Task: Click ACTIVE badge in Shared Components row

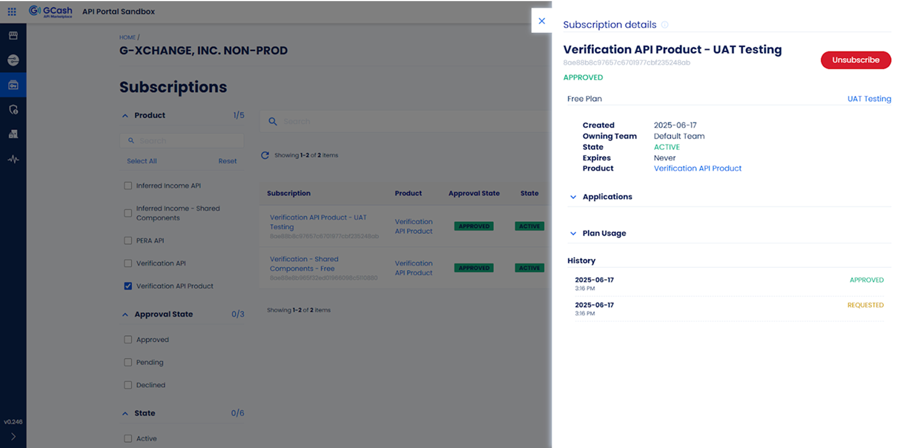Action: [529, 268]
